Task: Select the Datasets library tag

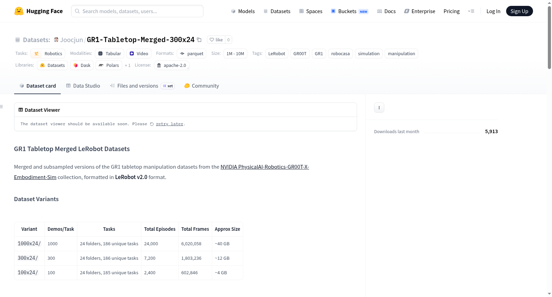Action: pyautogui.click(x=52, y=65)
